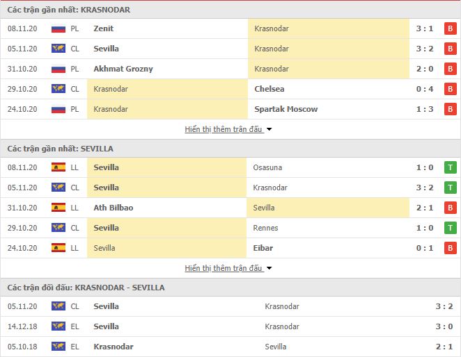Click the competition icon in 14.12.18 row
The image size is (461, 357).
click(58, 326)
